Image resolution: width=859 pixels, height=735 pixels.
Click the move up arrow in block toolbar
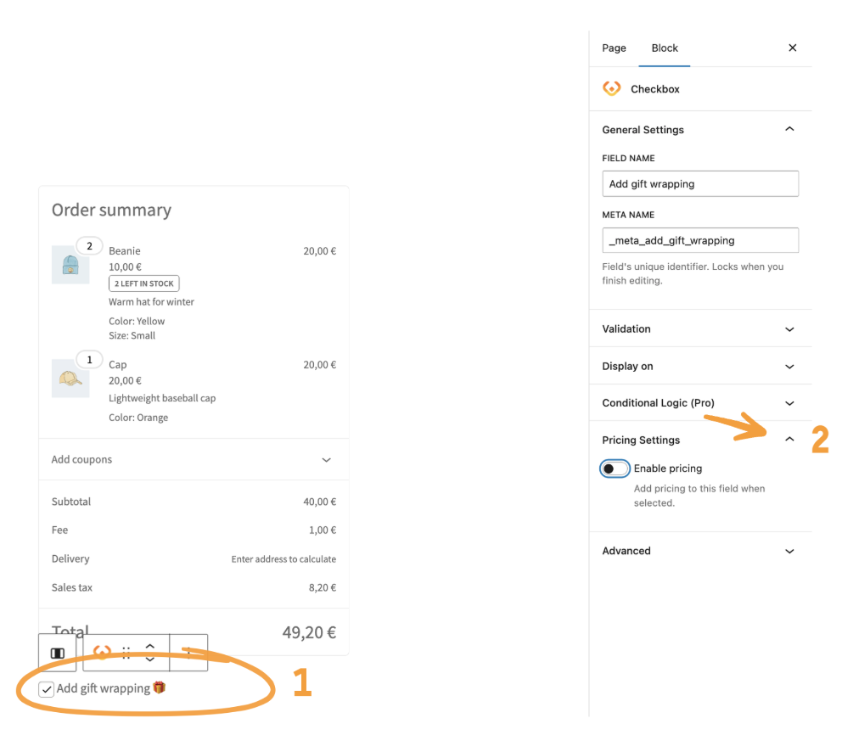150,646
